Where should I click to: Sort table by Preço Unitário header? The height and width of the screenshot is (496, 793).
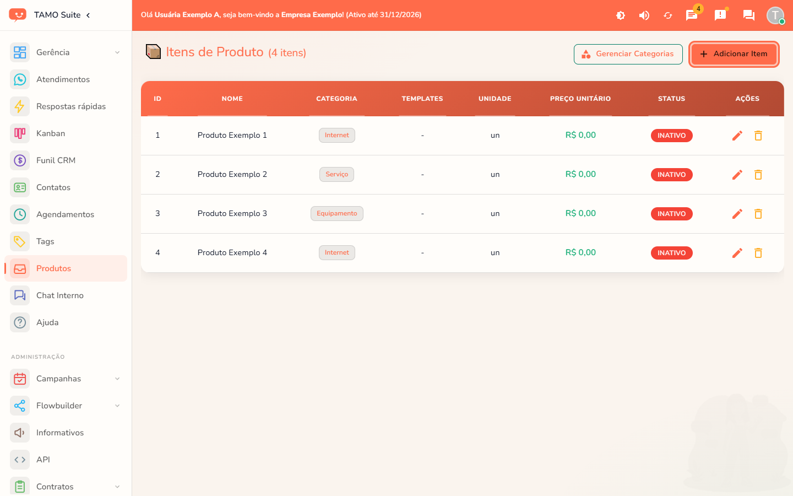click(580, 99)
